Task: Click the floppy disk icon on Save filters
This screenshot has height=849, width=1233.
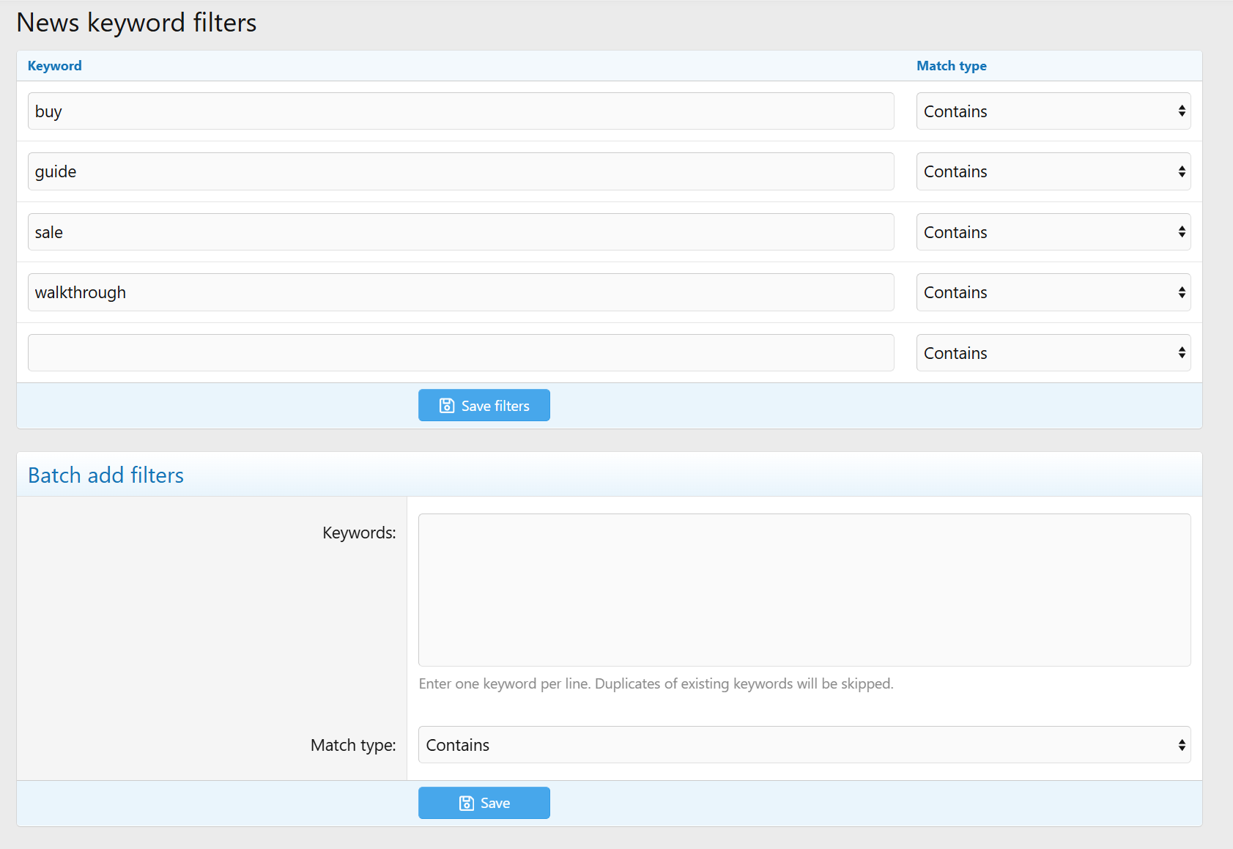Action: 446,406
